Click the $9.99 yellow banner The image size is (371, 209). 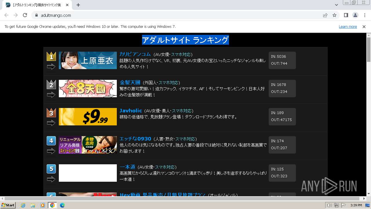click(x=88, y=117)
